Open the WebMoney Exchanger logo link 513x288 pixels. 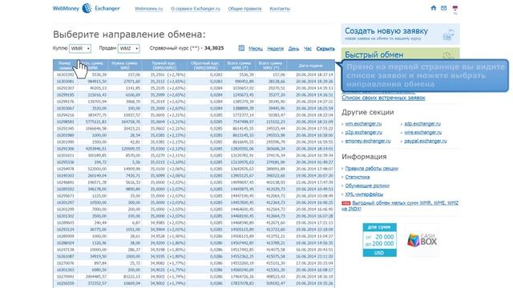click(x=87, y=8)
